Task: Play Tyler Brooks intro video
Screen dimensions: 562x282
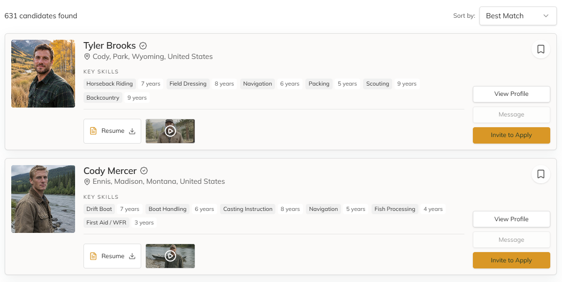Action: click(x=170, y=131)
